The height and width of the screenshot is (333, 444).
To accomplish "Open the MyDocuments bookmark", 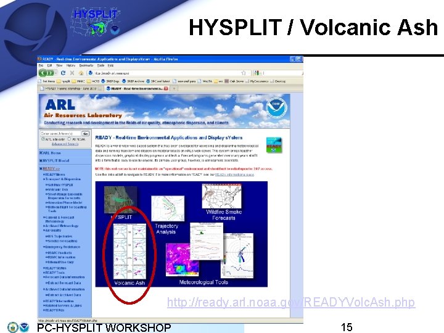I will [x=257, y=81].
